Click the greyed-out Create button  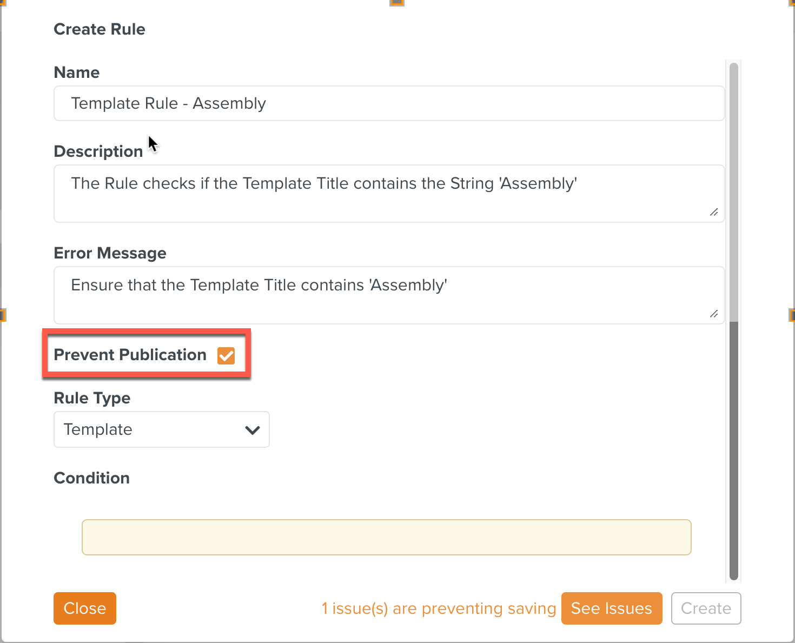(706, 608)
